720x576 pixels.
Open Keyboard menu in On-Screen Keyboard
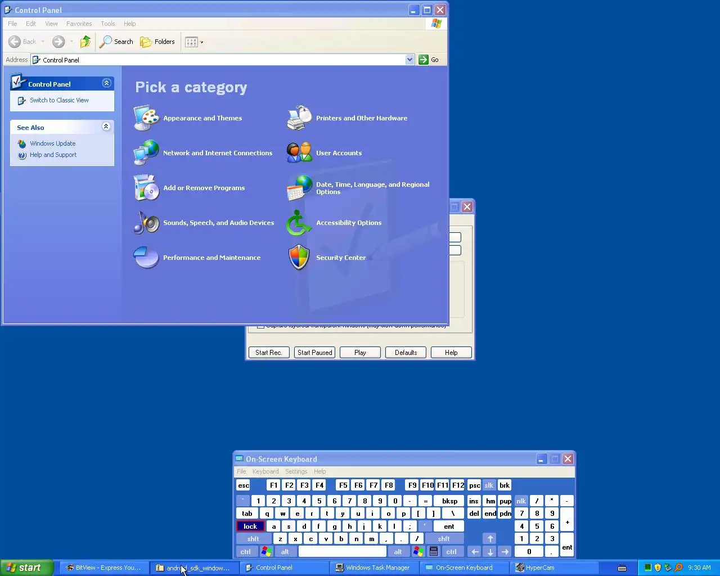coord(265,471)
